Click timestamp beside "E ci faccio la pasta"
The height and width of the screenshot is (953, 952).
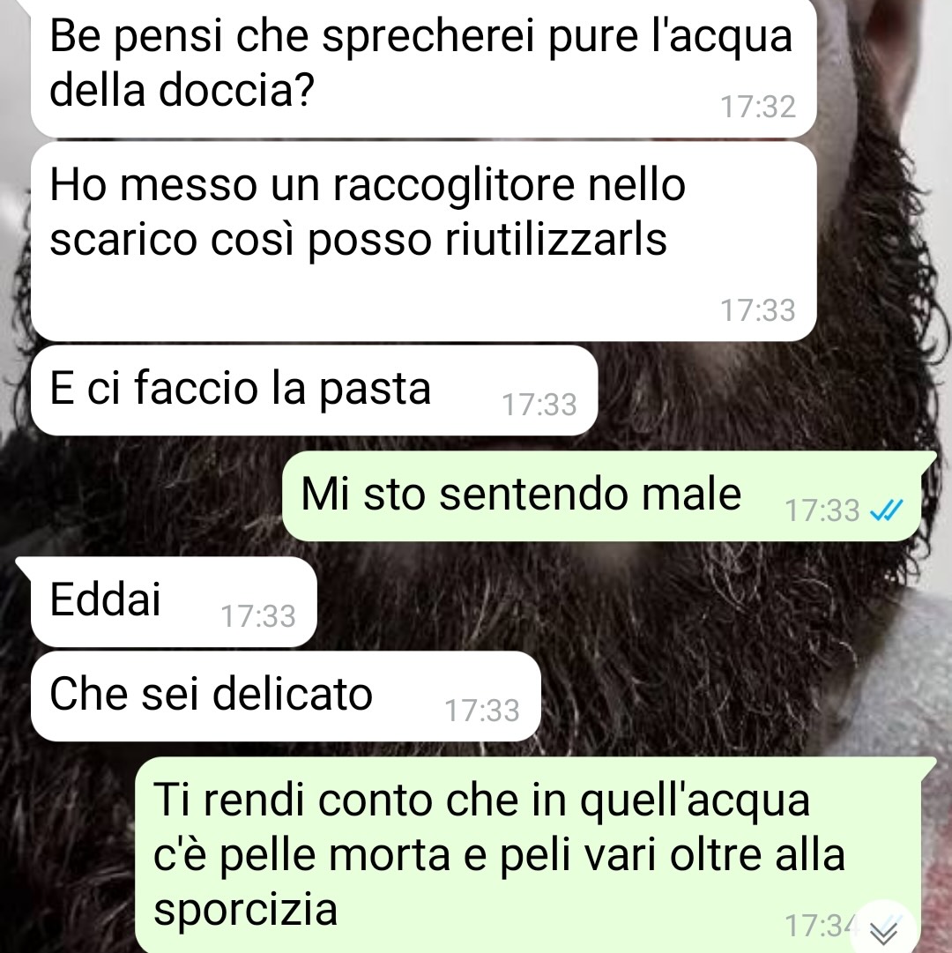click(x=539, y=405)
